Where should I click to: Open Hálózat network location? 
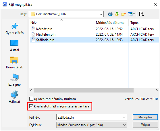(14, 97)
